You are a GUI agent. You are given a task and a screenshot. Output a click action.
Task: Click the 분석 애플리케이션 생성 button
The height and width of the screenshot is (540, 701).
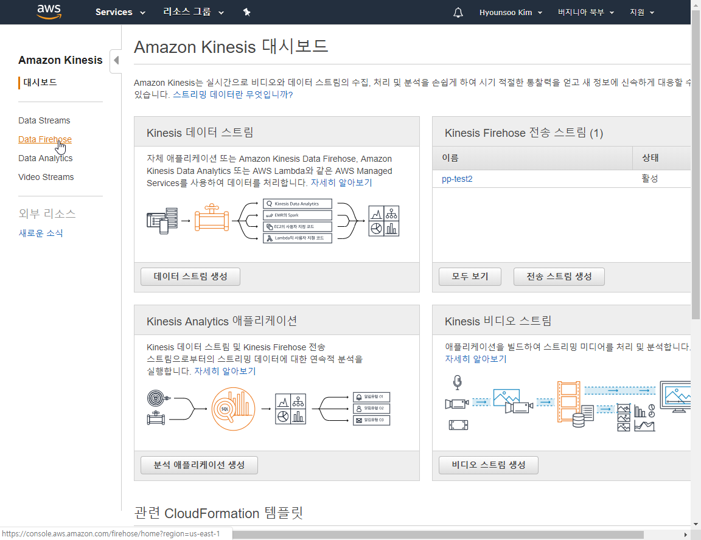click(x=199, y=465)
